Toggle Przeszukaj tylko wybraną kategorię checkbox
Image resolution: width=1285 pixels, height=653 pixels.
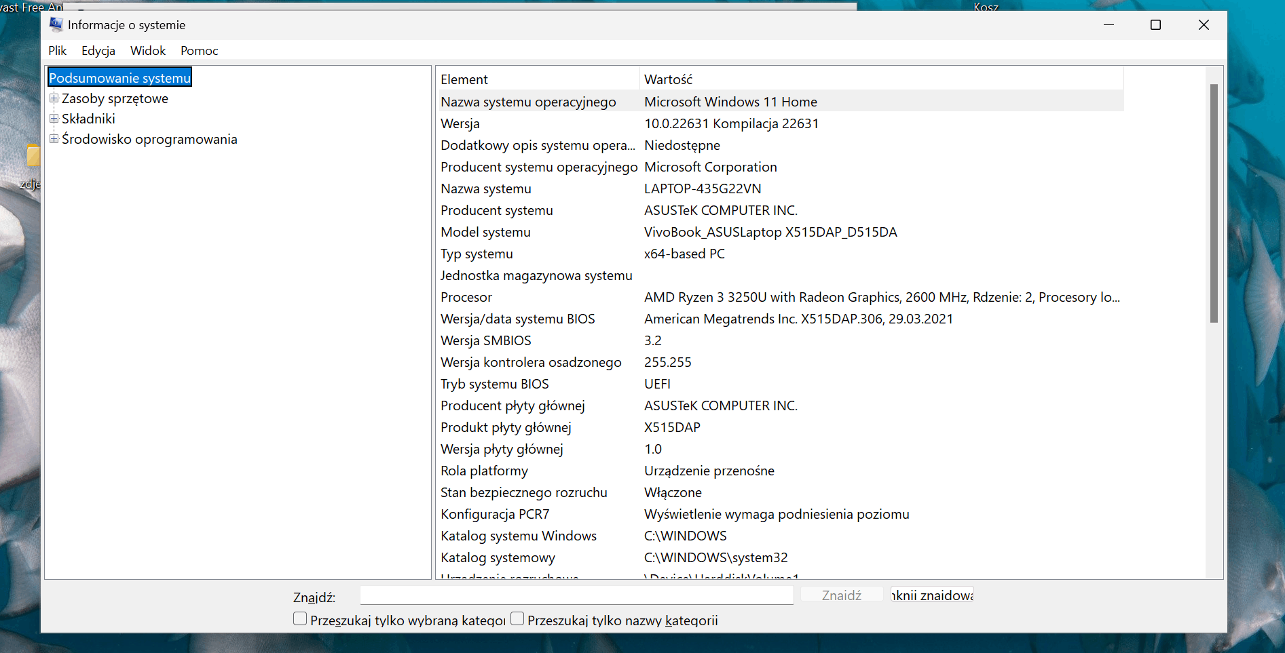(300, 619)
